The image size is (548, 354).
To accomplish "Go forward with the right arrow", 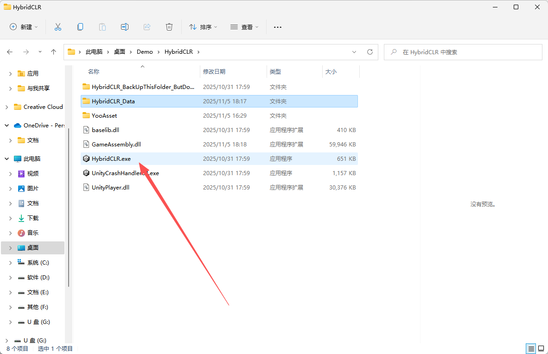I will (x=26, y=52).
